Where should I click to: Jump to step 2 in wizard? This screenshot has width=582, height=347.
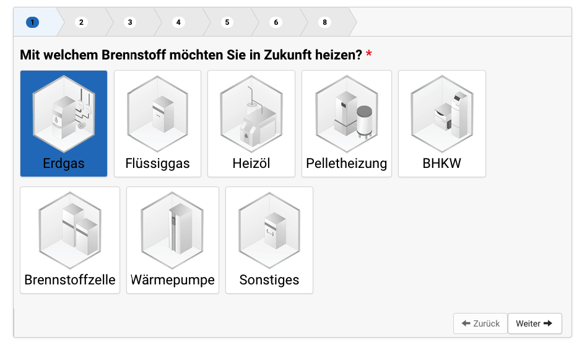point(81,22)
